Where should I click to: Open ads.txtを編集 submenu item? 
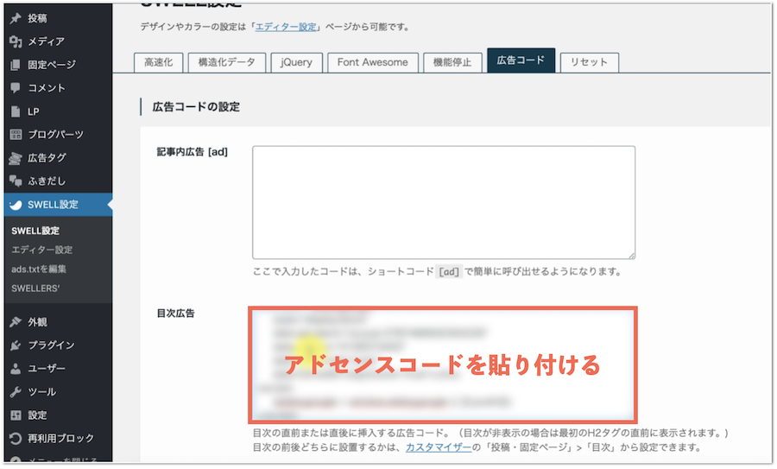(x=39, y=269)
